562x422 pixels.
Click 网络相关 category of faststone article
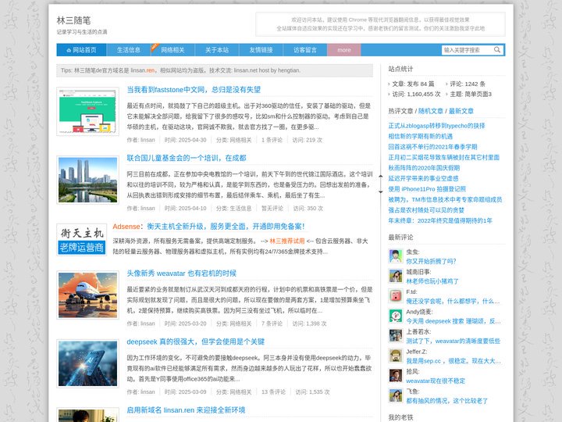[x=240, y=140]
